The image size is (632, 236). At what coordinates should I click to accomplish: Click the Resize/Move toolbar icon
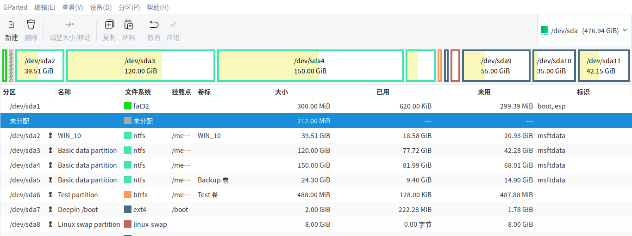click(x=70, y=25)
